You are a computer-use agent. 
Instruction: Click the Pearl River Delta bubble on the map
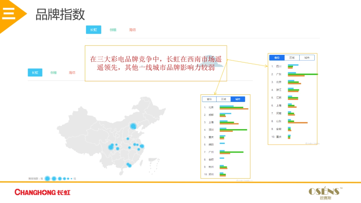click(129, 165)
